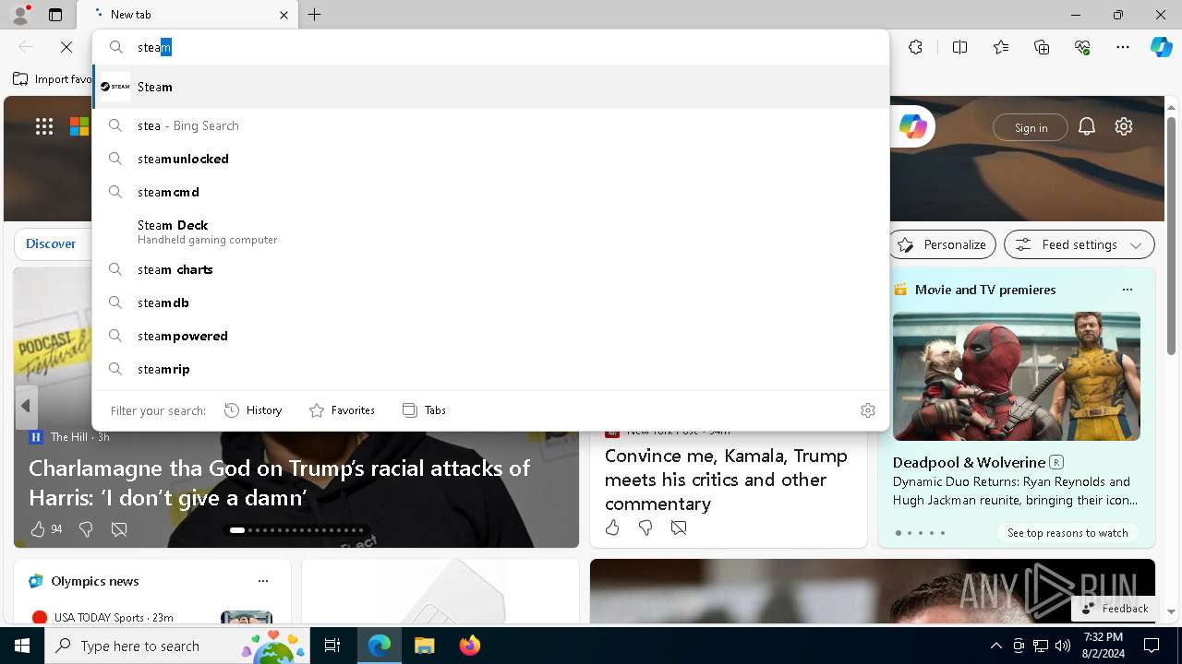Toggle Split screen view
Image resolution: width=1182 pixels, height=664 pixels.
[959, 47]
